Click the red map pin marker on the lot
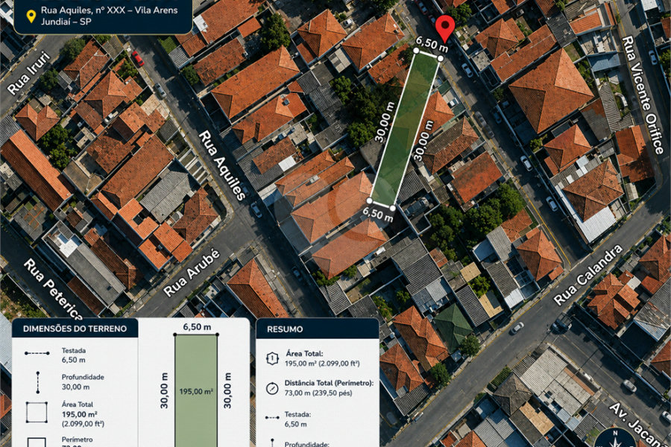Viewport: 671px width, 447px height. coord(445,28)
